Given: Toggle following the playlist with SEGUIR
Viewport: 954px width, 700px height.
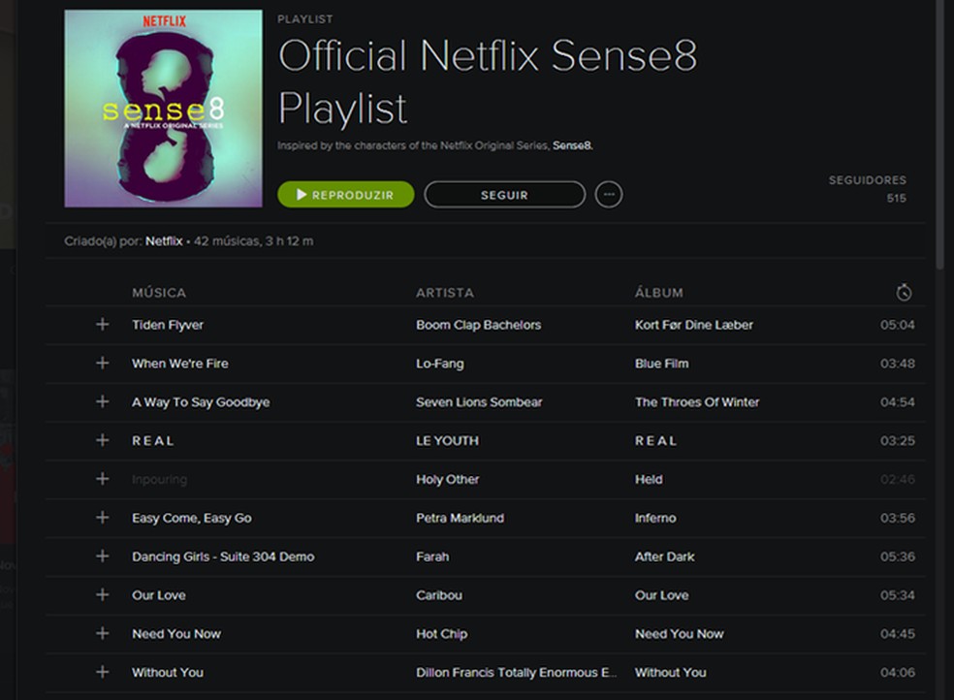Looking at the screenshot, I should (504, 195).
